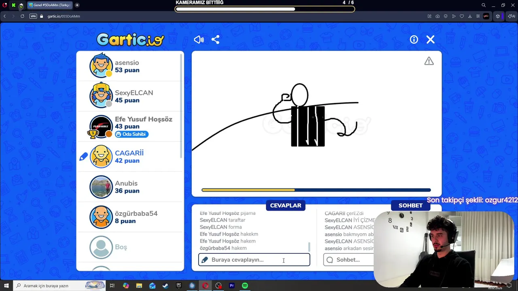Image resolution: width=518 pixels, height=291 pixels.
Task: Click '53 puan' score under asensio
Action: pos(127,70)
